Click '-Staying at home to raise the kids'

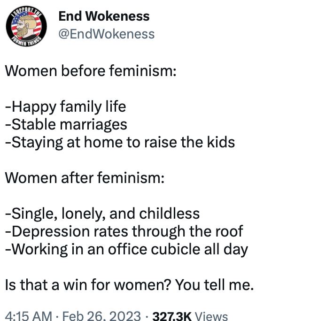coord(120,143)
